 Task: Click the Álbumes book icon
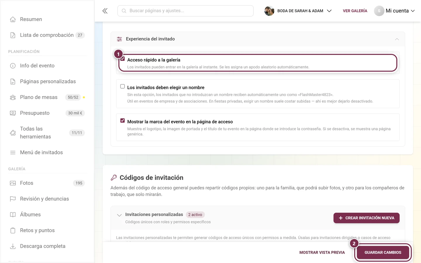tap(13, 215)
